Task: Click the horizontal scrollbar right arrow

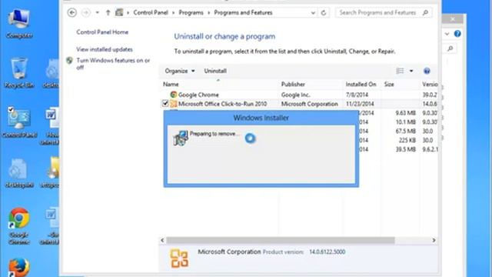Action: coord(434,240)
